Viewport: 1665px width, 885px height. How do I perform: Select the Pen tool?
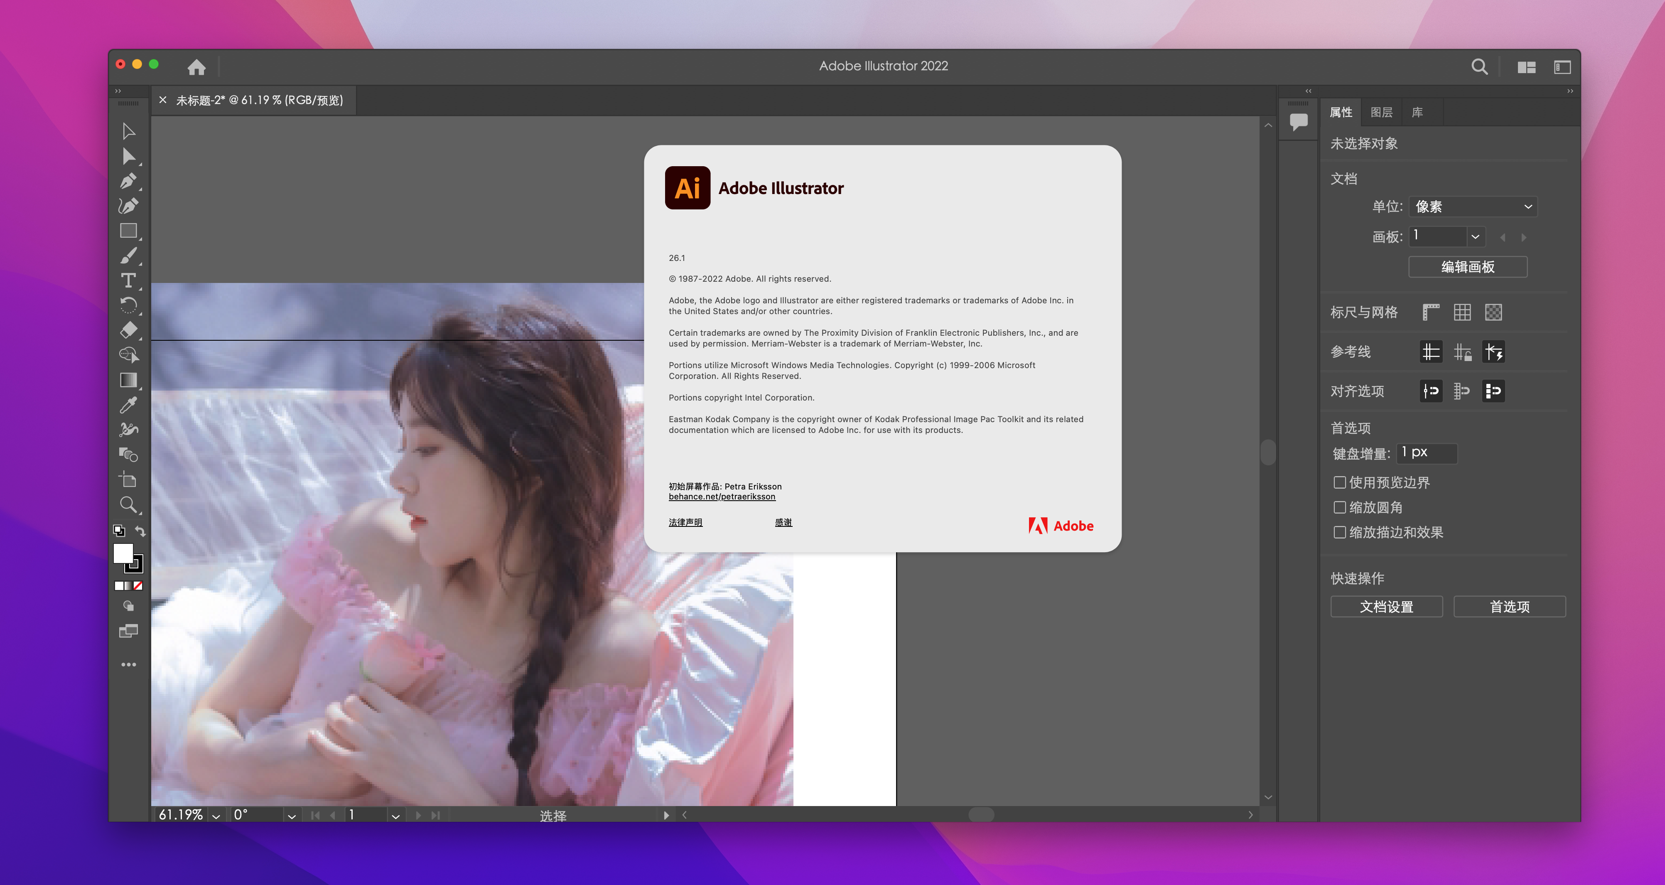128,182
